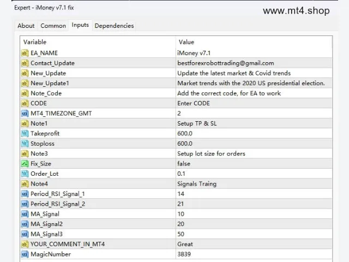The width and height of the screenshot is (349, 262).
Task: Click the icon beside New_Update1
Action: tap(25, 83)
